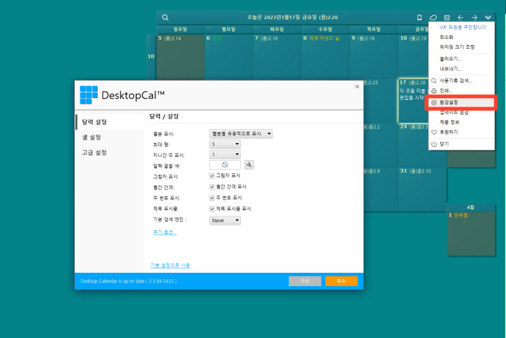Click the 목요일 column header

pos(374,29)
